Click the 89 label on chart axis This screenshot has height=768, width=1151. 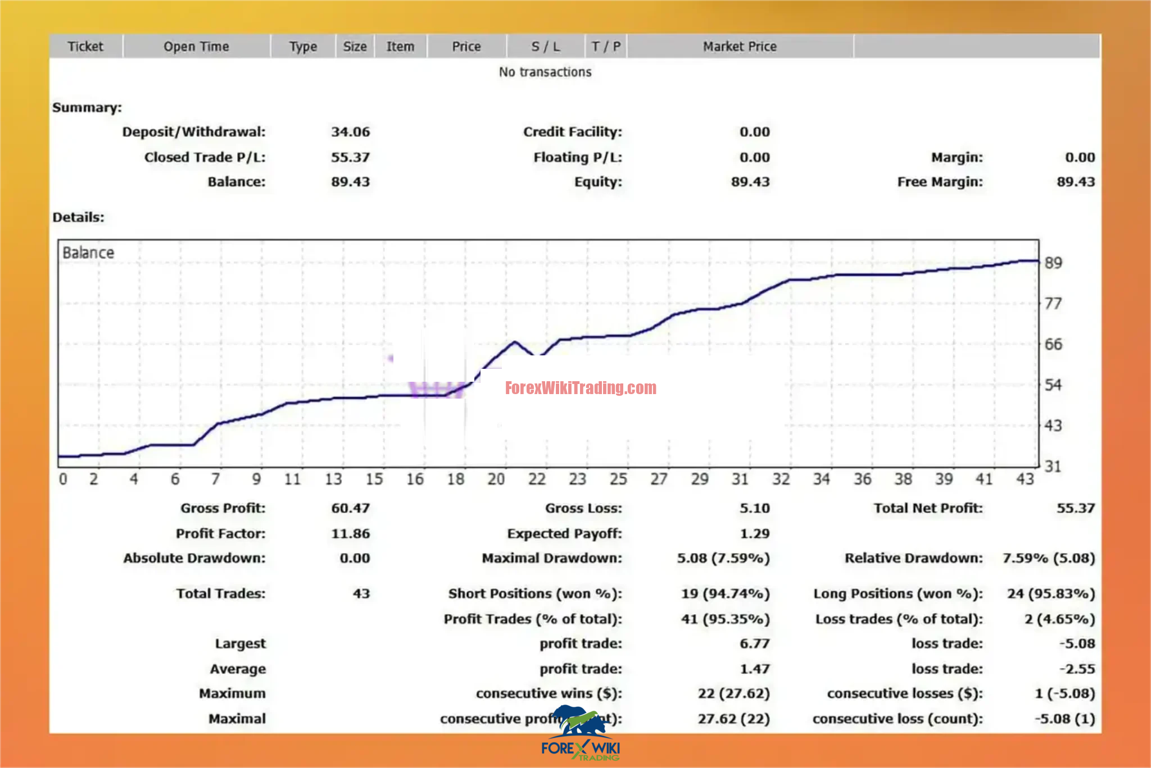[1053, 263]
